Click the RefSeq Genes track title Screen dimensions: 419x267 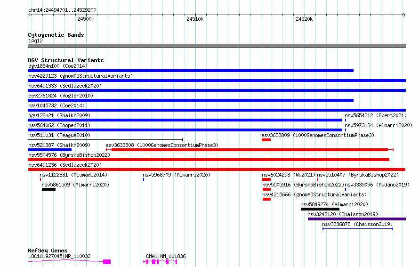pyautogui.click(x=48, y=251)
